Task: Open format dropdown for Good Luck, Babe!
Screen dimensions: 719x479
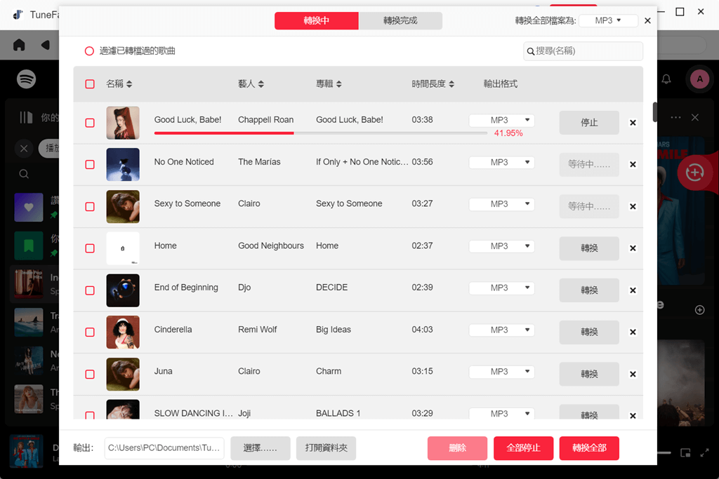Action: point(501,120)
